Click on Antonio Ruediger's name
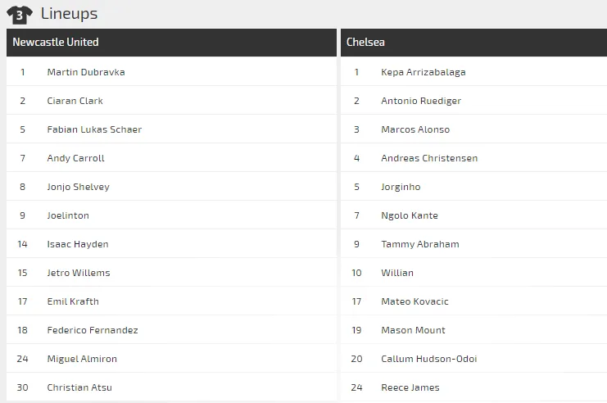607x403 pixels. click(x=421, y=101)
